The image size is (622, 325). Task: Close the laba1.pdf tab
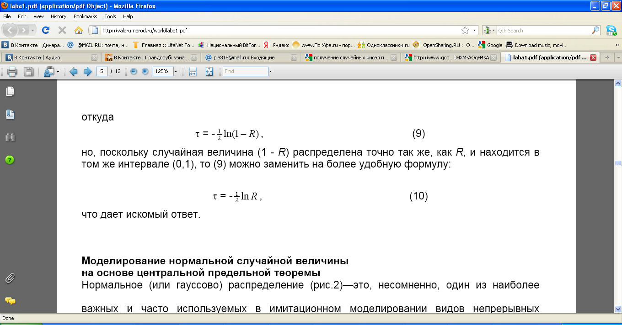tap(593, 58)
